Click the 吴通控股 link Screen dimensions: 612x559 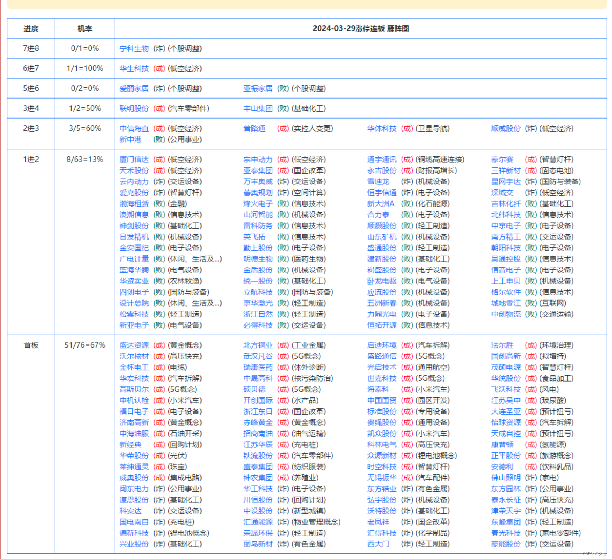pyautogui.click(x=506, y=259)
